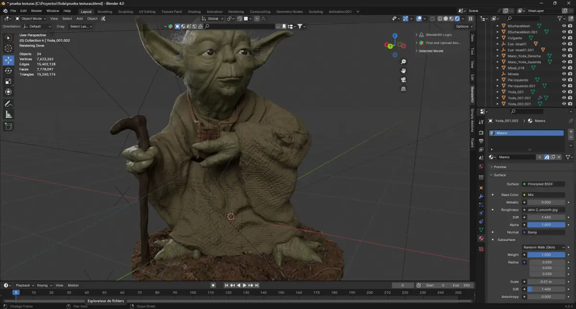Click the Base Color Mix button

click(543, 195)
